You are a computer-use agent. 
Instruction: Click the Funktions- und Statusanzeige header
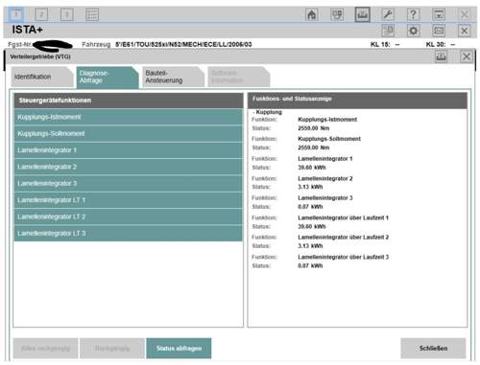pos(357,100)
